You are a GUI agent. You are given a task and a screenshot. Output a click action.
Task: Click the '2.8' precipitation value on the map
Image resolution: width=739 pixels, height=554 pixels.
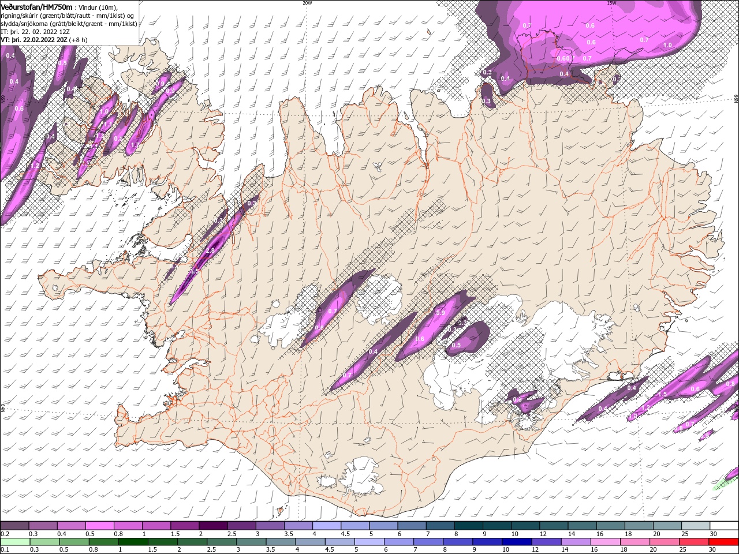tap(210, 251)
